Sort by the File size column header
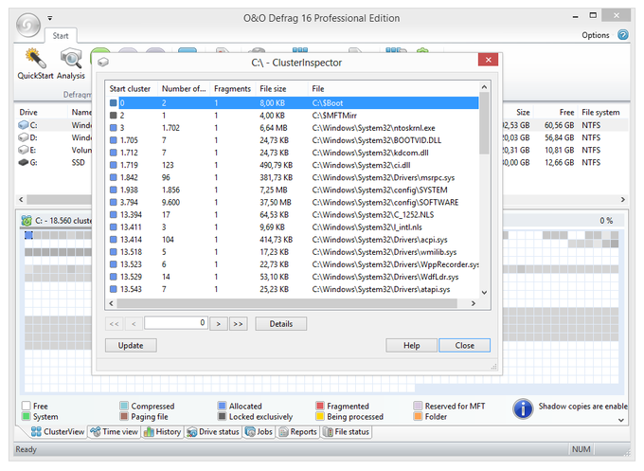The image size is (644, 471). pos(282,88)
